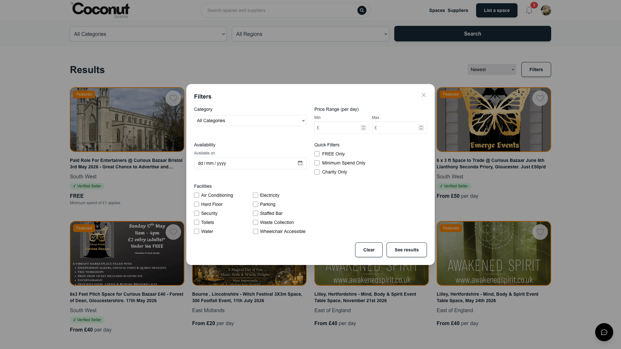Image resolution: width=621 pixels, height=349 pixels.
Task: Enable Wheelchair Accessible filter
Action: pyautogui.click(x=256, y=231)
